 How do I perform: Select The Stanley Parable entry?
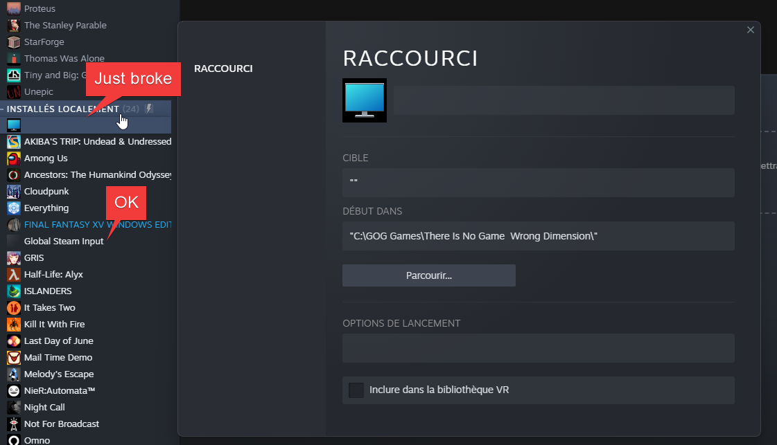65,25
